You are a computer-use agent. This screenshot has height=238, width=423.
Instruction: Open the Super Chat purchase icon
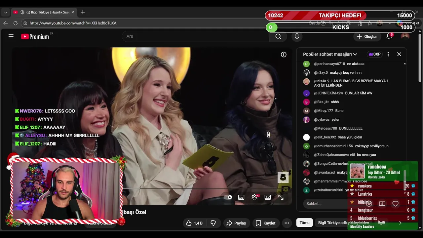coord(382,204)
